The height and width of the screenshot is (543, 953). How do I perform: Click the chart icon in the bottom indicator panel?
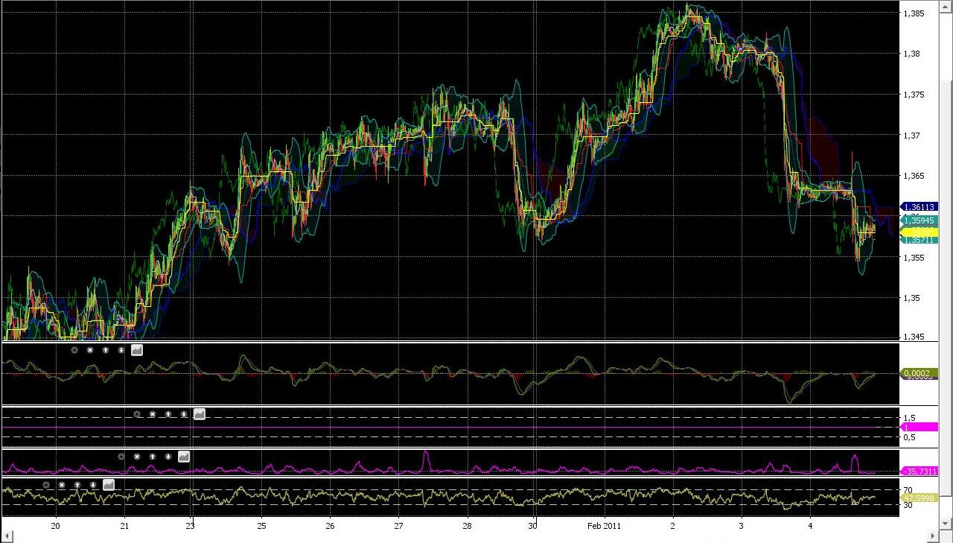click(107, 484)
